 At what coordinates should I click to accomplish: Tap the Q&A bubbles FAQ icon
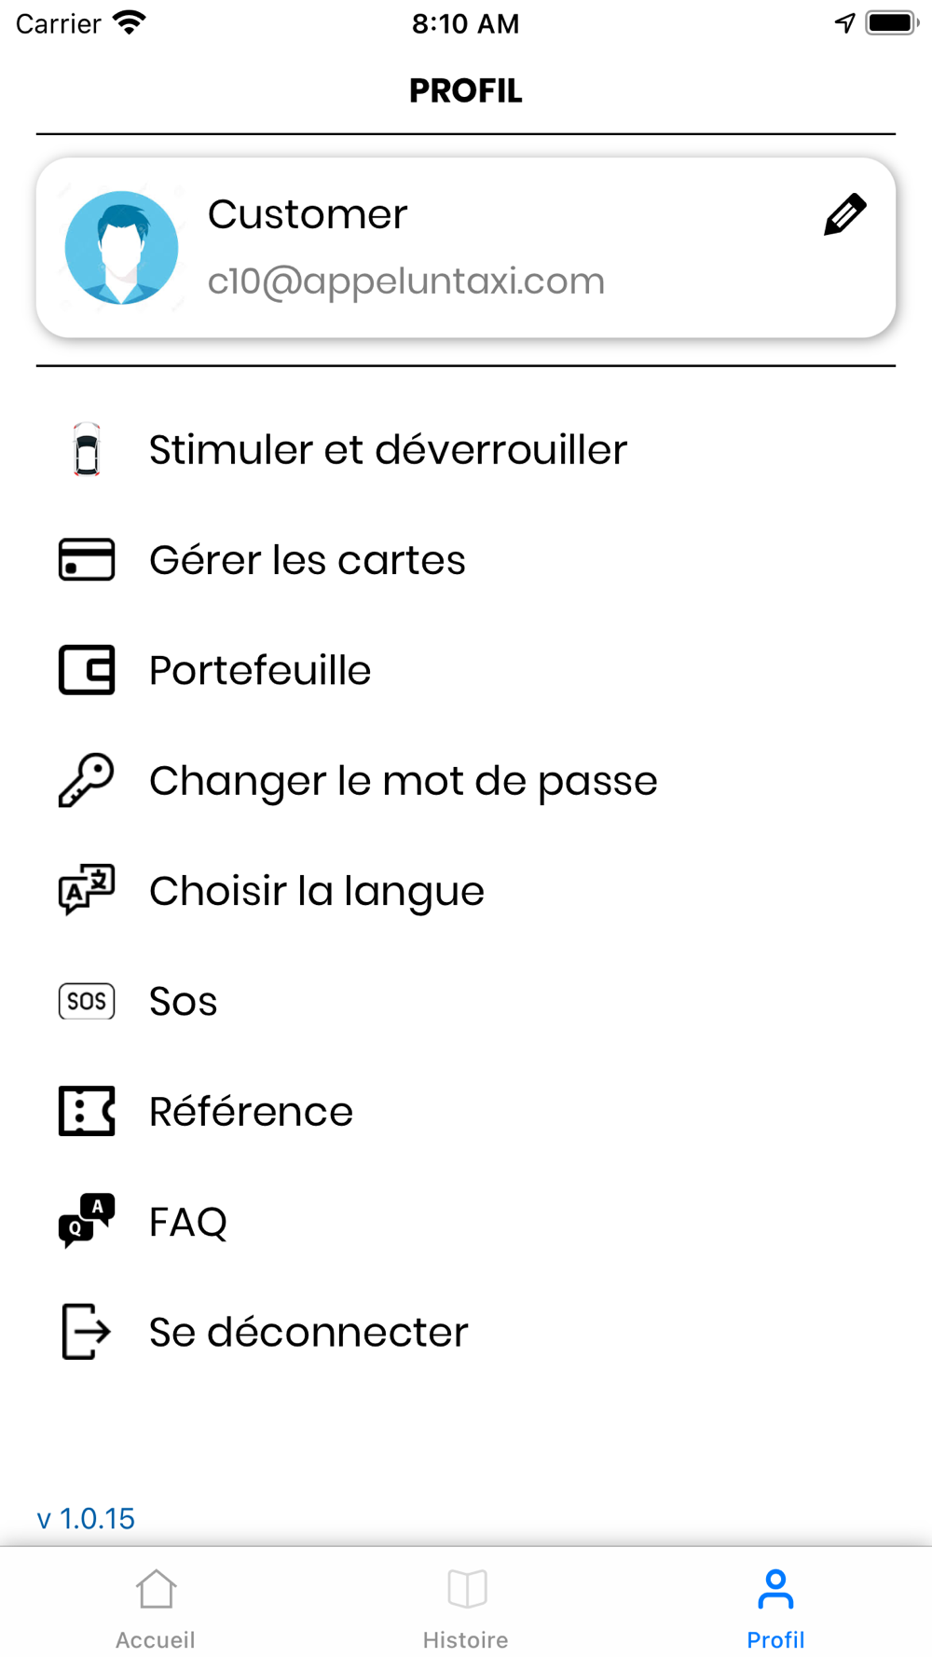click(x=87, y=1221)
